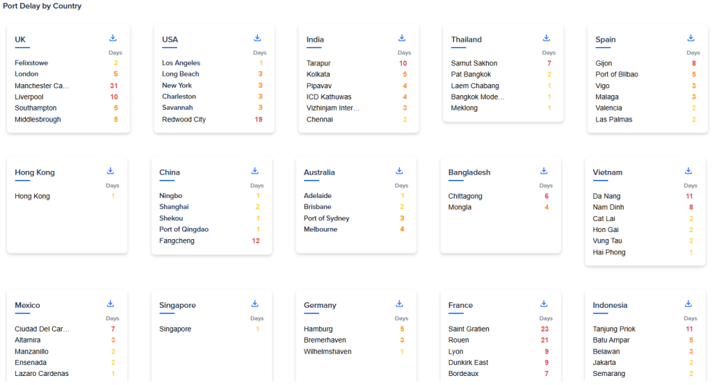Screen dimensions: 712x385
Task: Click the USA card download icon
Action: pos(257,38)
